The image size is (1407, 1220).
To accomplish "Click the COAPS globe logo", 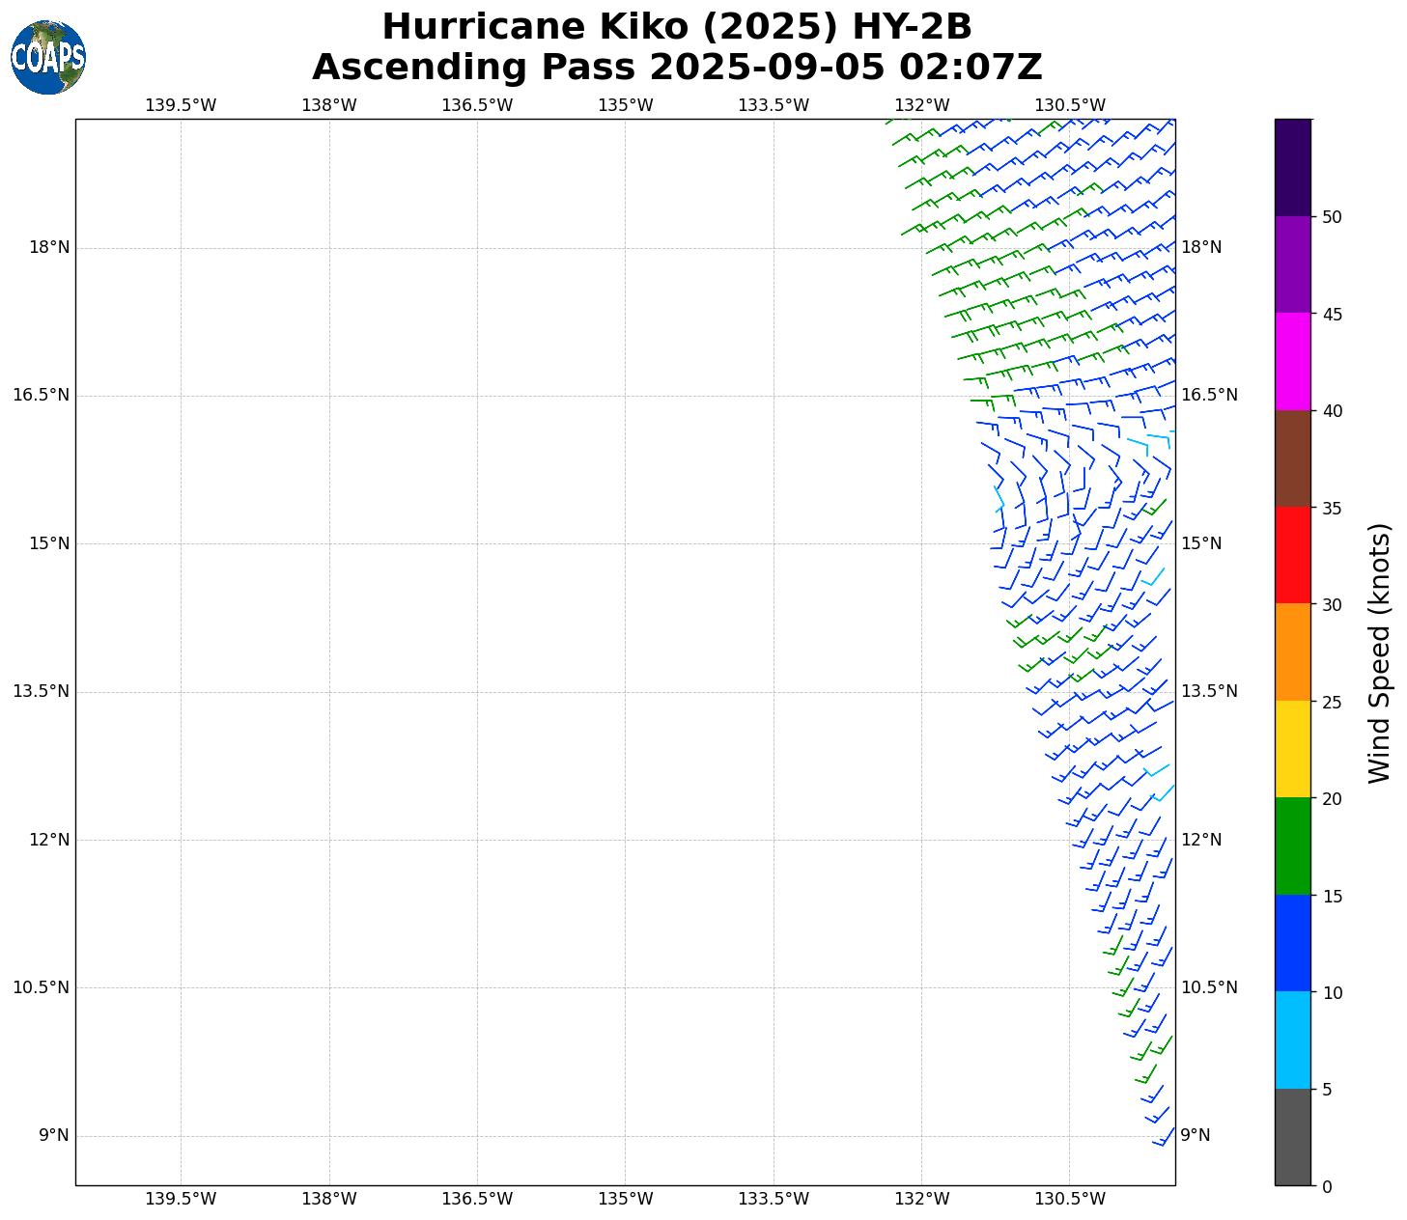I will pos(48,58).
